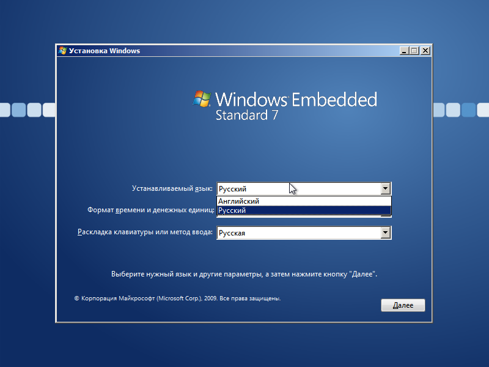
Task: Minimize the Установка Windows window
Action: click(x=404, y=51)
